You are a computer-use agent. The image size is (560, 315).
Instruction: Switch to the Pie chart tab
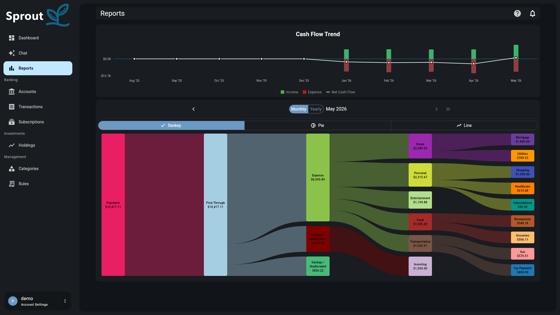pyautogui.click(x=318, y=125)
